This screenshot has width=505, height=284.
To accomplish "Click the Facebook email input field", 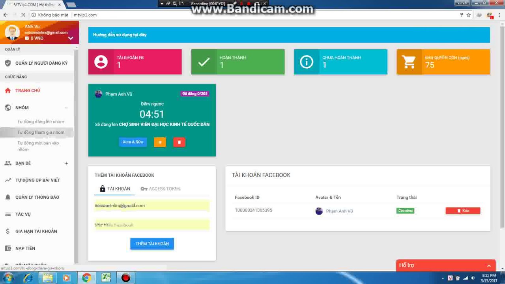I will click(x=152, y=206).
